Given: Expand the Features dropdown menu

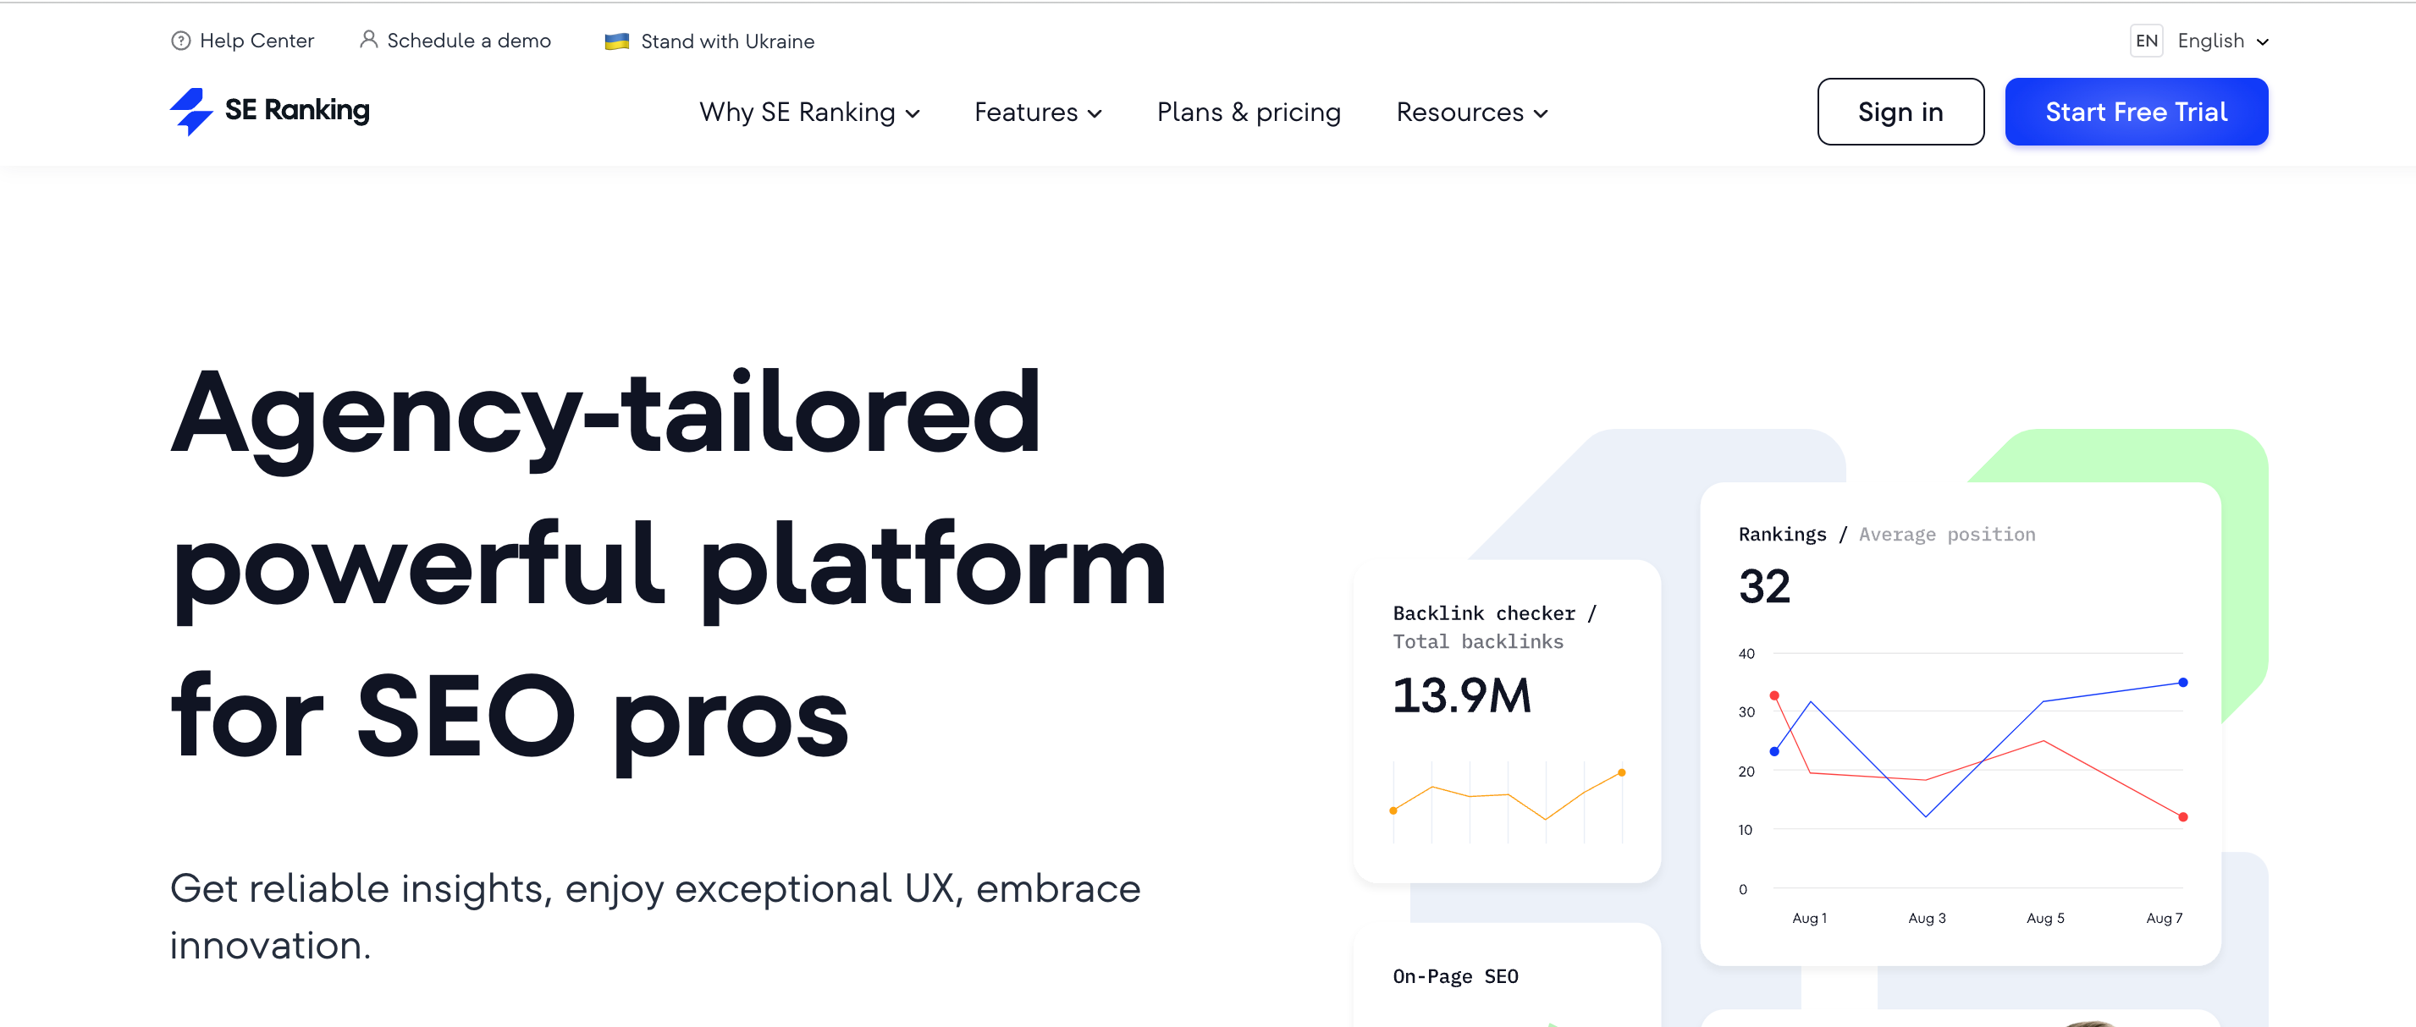Looking at the screenshot, I should [1037, 113].
